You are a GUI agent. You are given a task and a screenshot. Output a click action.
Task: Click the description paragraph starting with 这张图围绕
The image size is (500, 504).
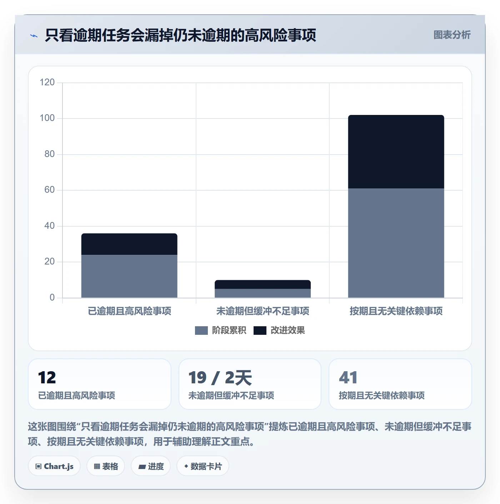coord(250,434)
